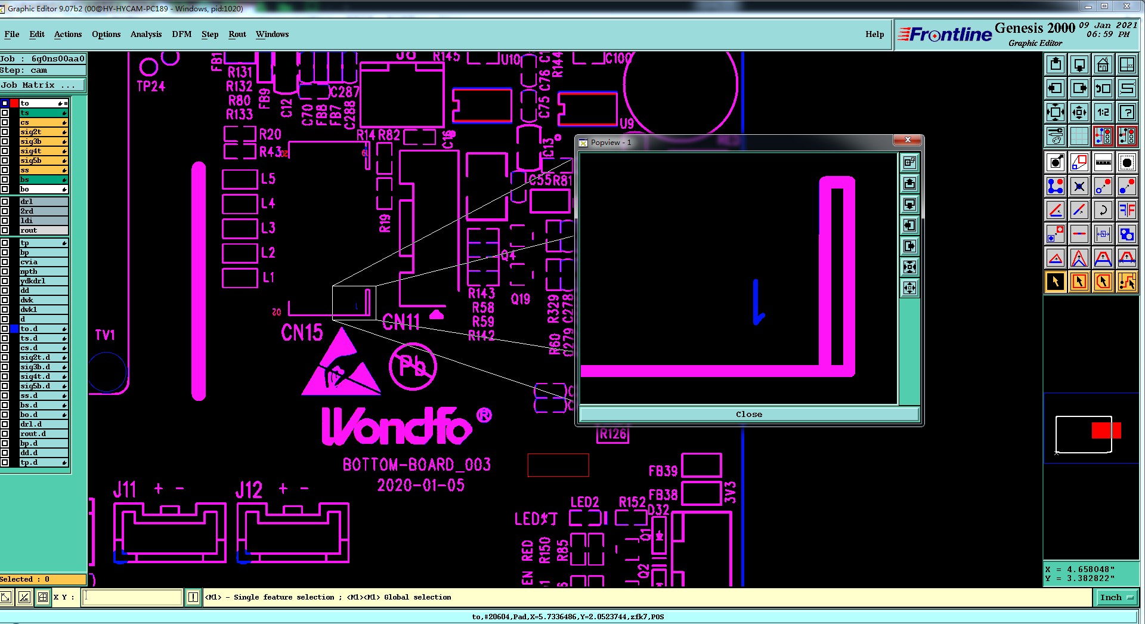This screenshot has height=624, width=1145.
Task: Toggle checkbox for layer npth
Action: [x=5, y=271]
